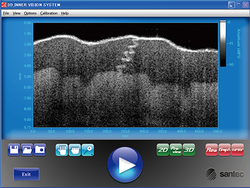This screenshot has height=188, width=250.
Task: Click the '9.75' depth axis label
Action: [x=28, y=127]
